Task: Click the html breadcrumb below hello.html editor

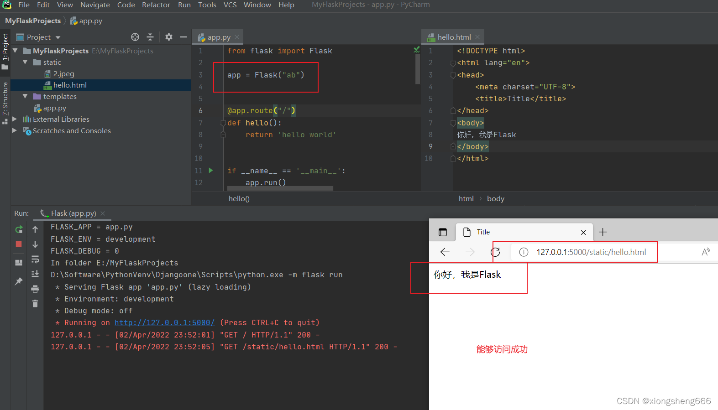Action: 466,198
